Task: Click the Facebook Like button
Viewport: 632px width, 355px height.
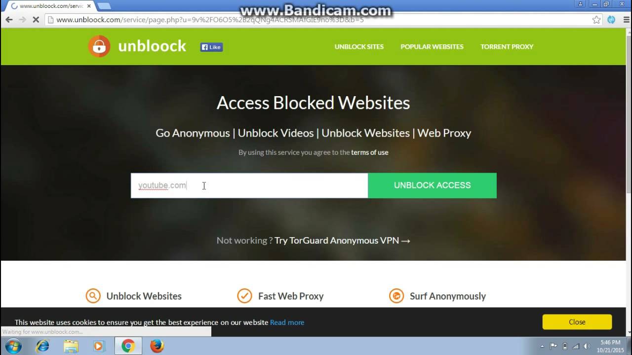Action: (x=211, y=47)
